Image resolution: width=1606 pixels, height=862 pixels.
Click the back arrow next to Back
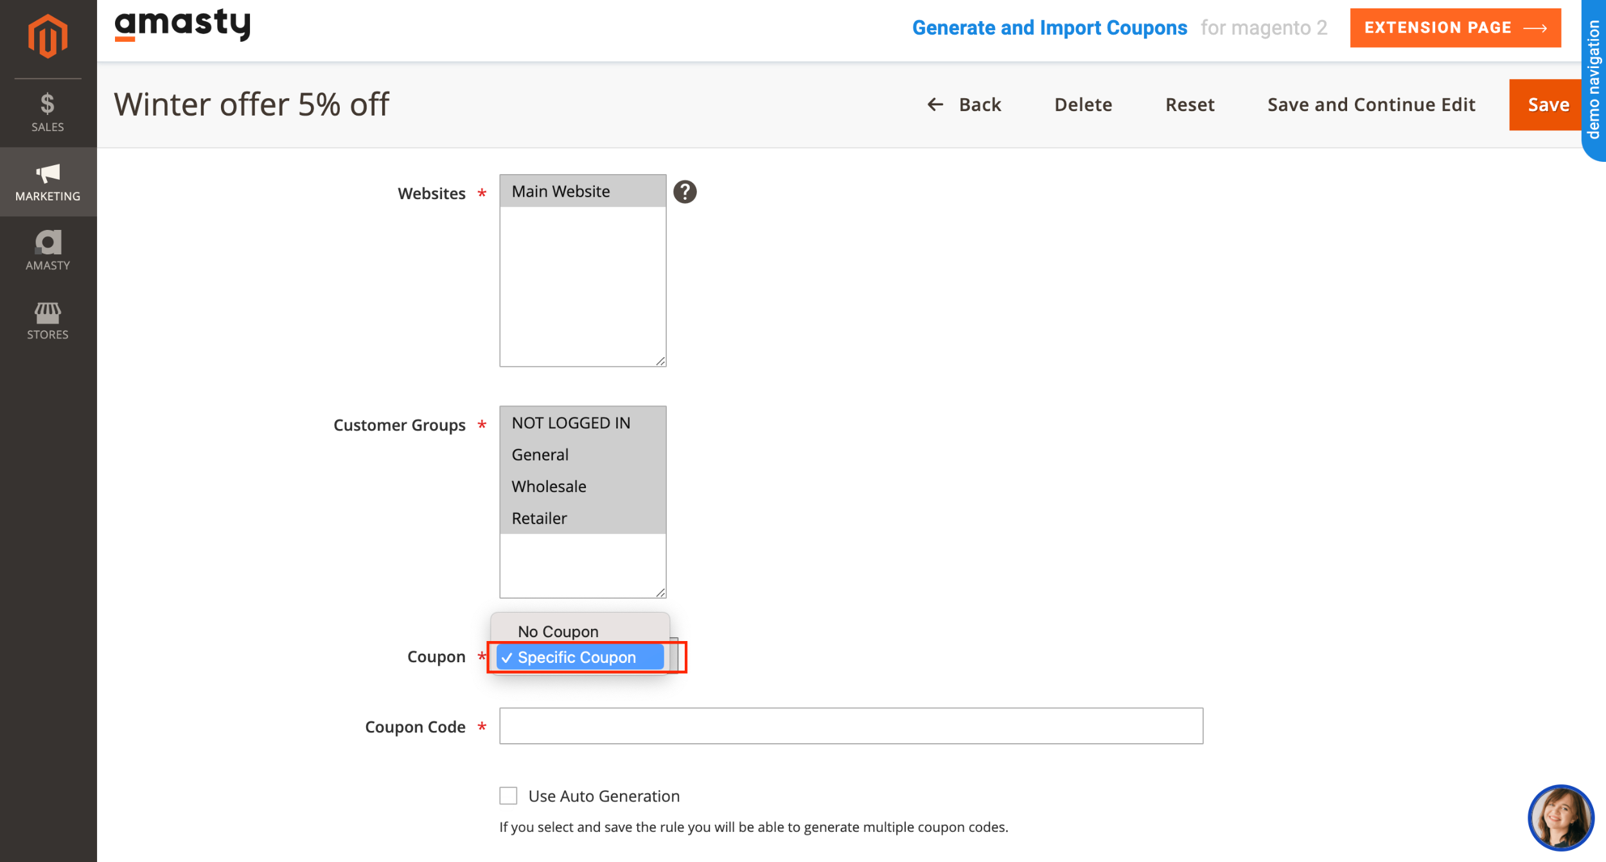click(x=935, y=105)
